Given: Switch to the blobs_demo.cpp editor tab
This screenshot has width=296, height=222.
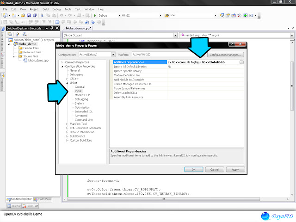Looking at the screenshot, I should tap(78, 28).
